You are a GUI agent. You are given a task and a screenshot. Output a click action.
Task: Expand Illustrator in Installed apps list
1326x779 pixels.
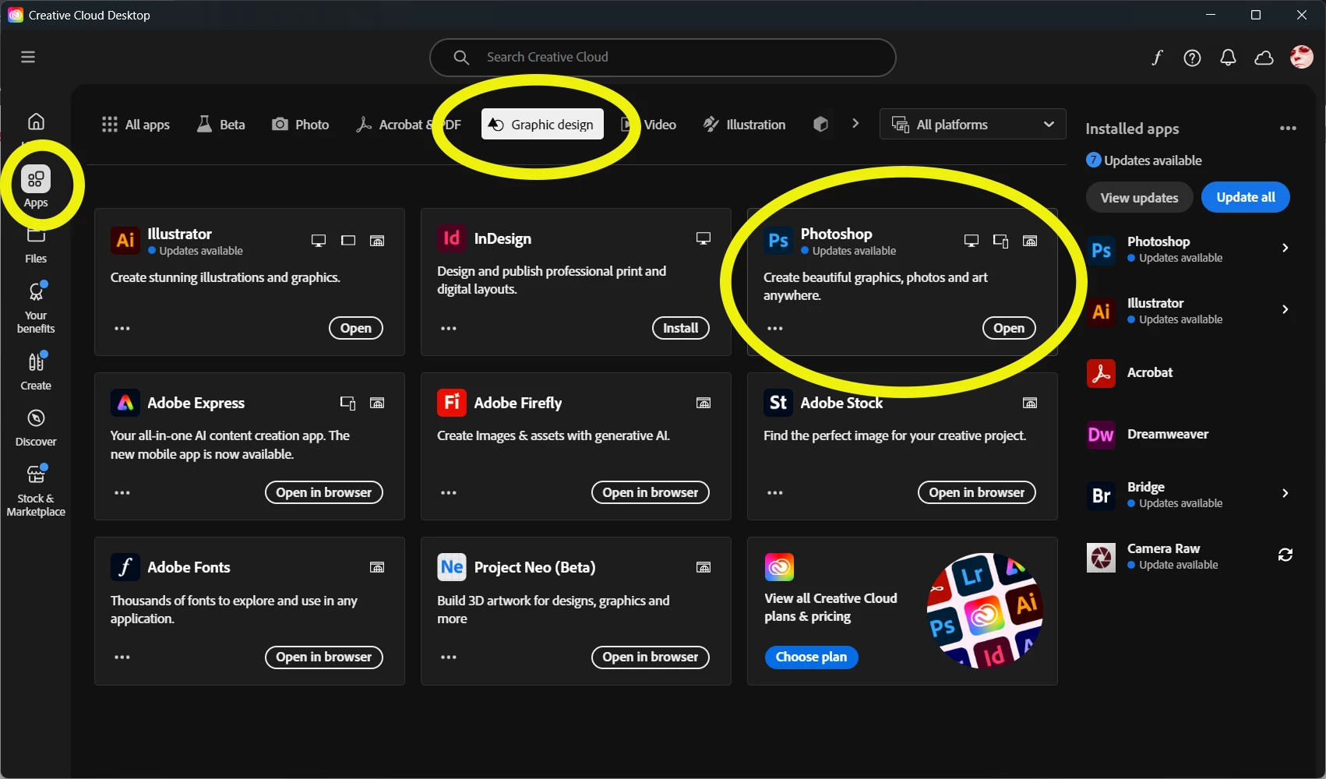(x=1285, y=309)
